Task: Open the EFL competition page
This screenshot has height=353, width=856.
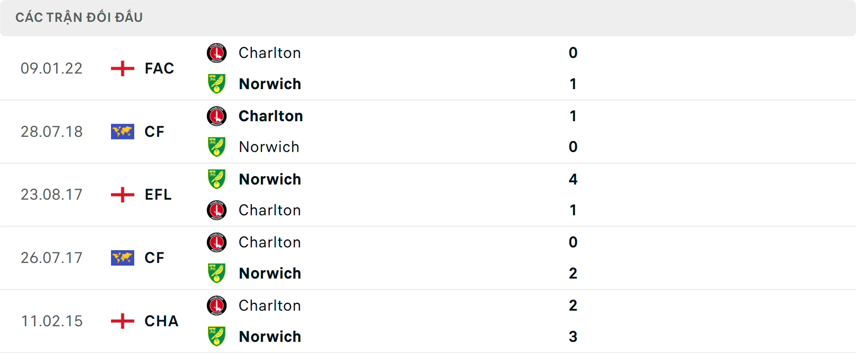Action: click(x=158, y=195)
